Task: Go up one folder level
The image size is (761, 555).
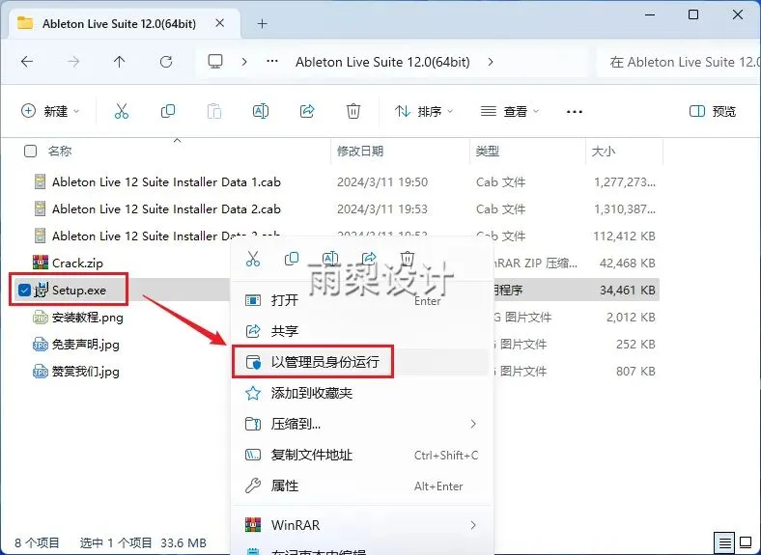Action: click(x=120, y=62)
